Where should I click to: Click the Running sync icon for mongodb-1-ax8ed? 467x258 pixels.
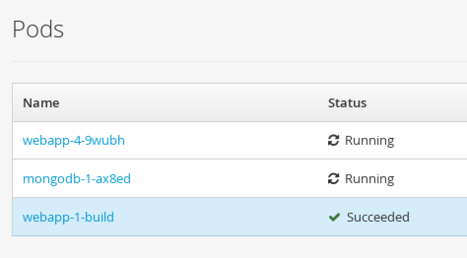click(334, 179)
